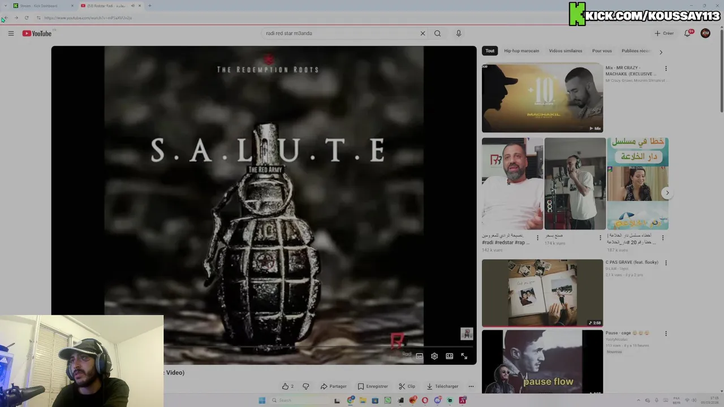Enter fullscreen in the video player
The width and height of the screenshot is (724, 407).
point(464,356)
